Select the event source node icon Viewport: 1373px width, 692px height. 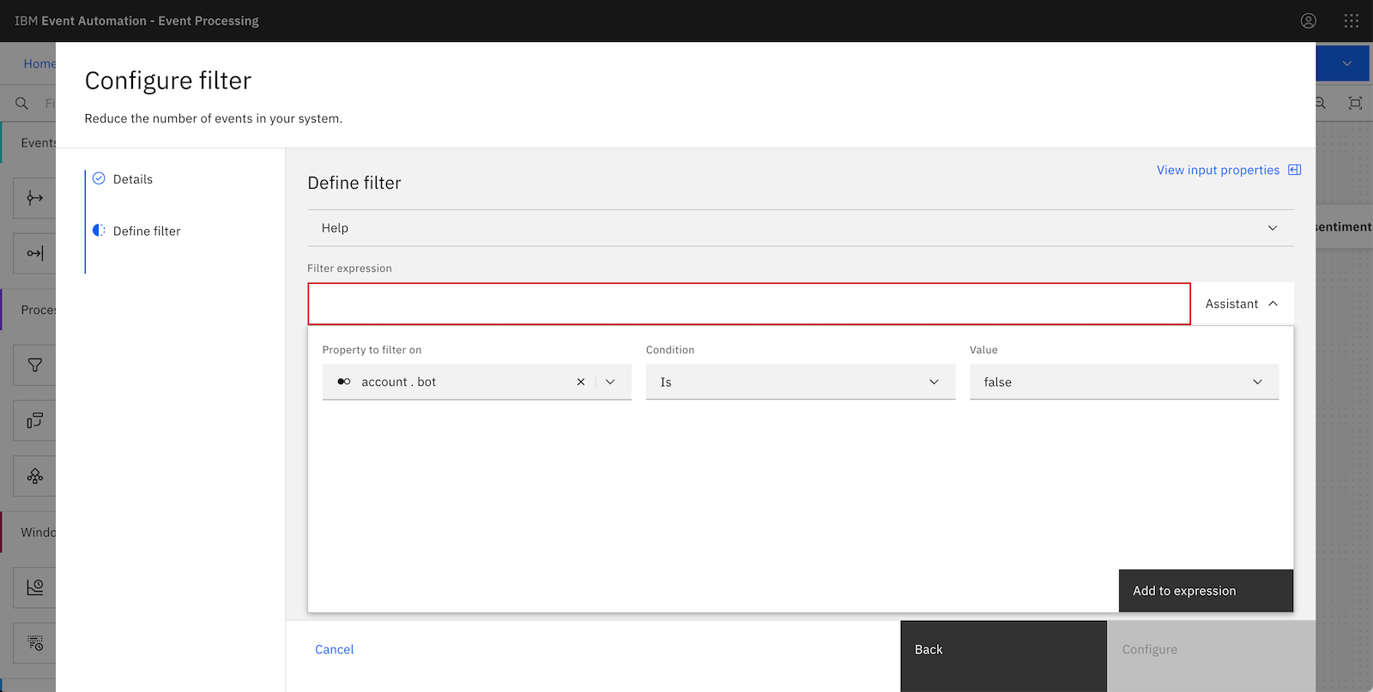coord(34,198)
